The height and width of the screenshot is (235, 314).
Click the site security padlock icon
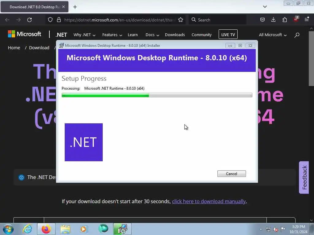[x=59, y=20]
